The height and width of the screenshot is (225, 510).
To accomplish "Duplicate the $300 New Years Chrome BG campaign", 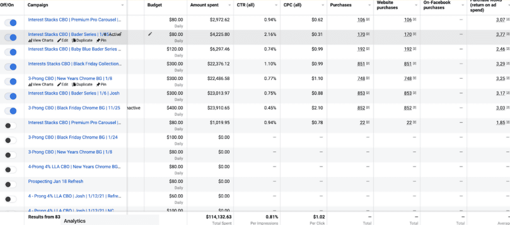I will 82,85.
